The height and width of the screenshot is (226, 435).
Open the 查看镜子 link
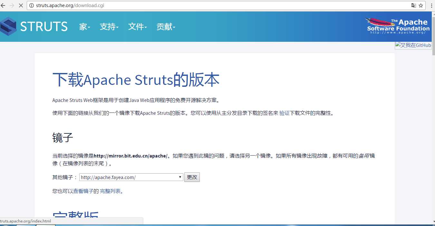click(x=83, y=191)
